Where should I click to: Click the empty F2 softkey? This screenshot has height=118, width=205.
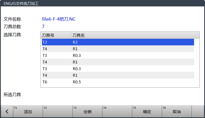tap(58, 112)
